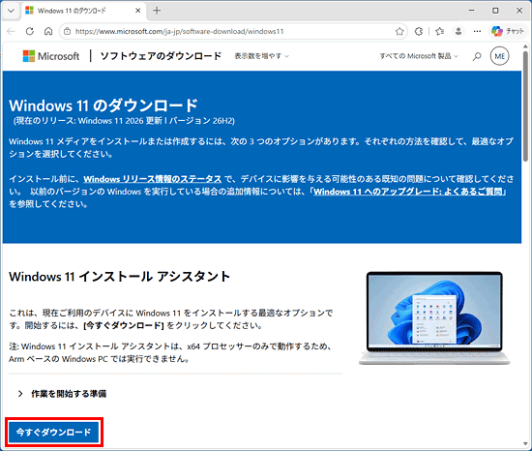Expand すべての Microsoft 製品 menu
This screenshot has width=532, height=451.
point(419,56)
